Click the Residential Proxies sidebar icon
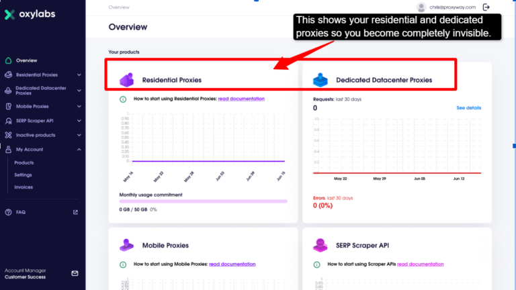 pyautogui.click(x=8, y=75)
